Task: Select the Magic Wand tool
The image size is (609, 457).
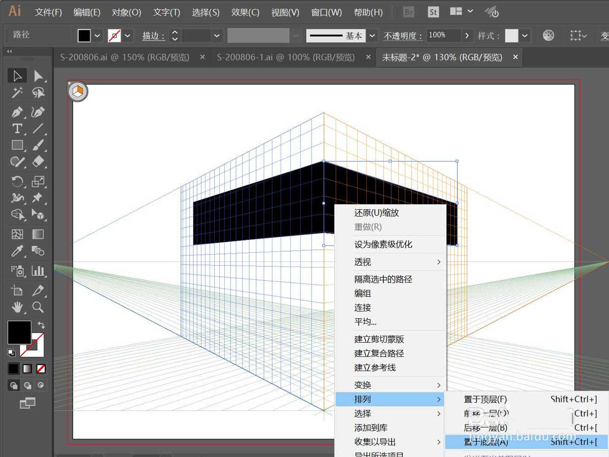Action: click(x=17, y=92)
